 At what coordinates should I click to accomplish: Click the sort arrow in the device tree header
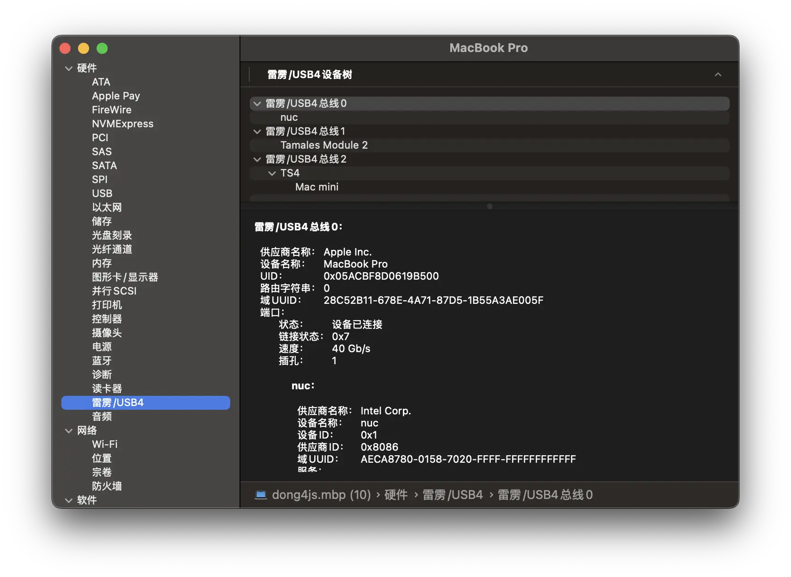click(718, 75)
